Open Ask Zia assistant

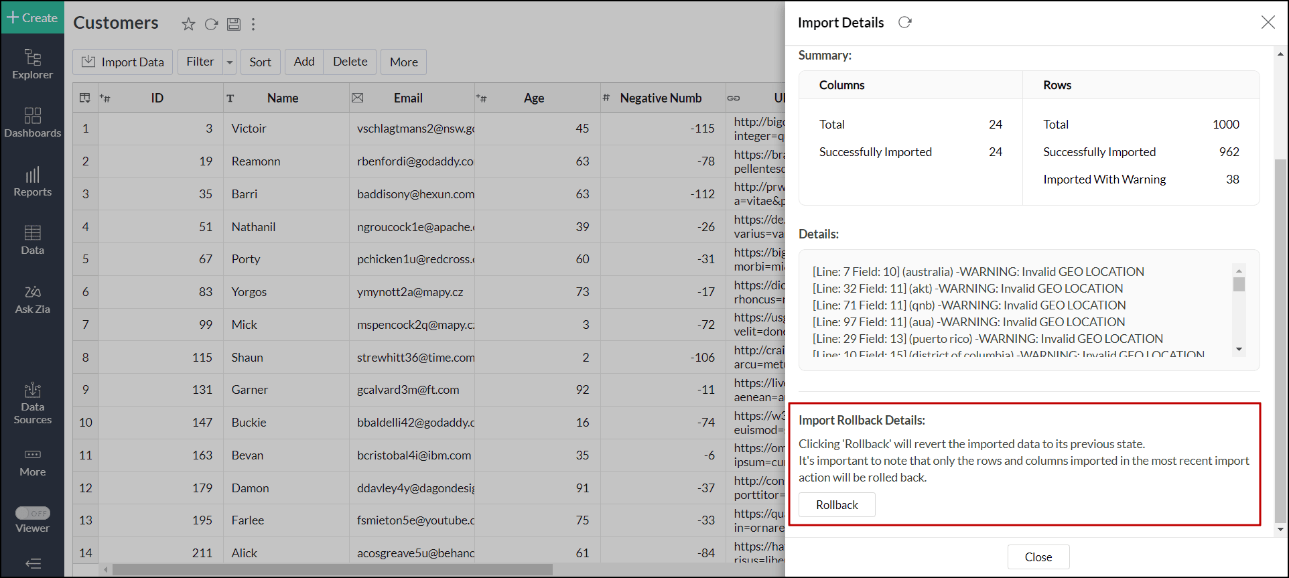pyautogui.click(x=32, y=299)
